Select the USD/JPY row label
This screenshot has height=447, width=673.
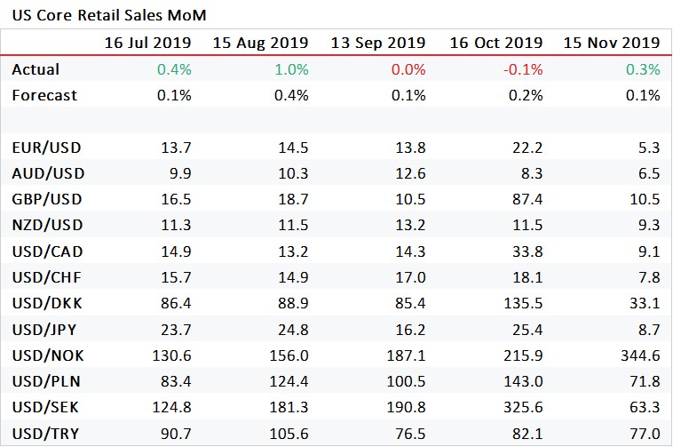click(x=44, y=330)
